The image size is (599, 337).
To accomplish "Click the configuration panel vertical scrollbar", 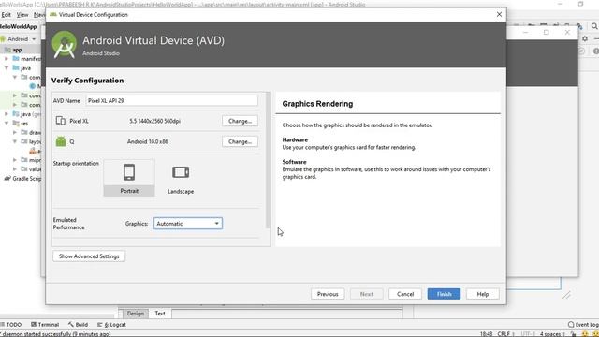I will pos(269,160).
